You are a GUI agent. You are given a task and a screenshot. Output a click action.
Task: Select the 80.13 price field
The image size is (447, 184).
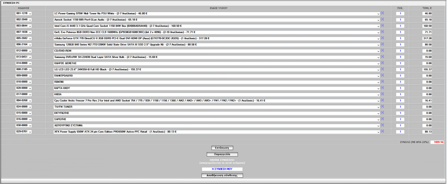427,132
